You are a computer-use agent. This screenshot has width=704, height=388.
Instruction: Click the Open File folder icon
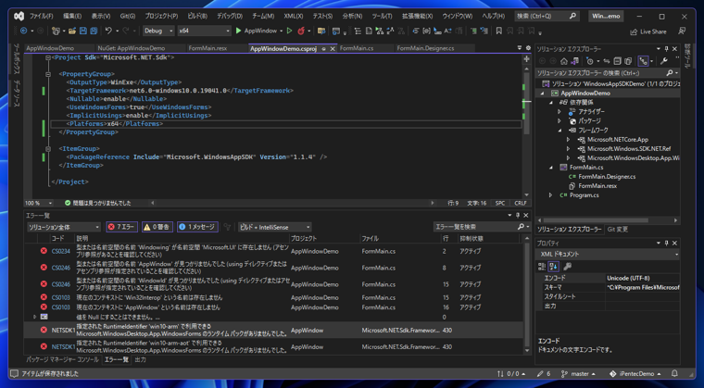tap(72, 31)
